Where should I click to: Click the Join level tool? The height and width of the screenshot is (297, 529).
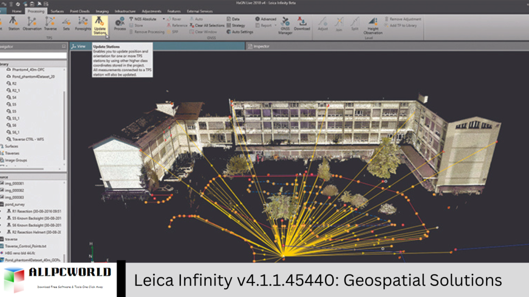tap(339, 24)
